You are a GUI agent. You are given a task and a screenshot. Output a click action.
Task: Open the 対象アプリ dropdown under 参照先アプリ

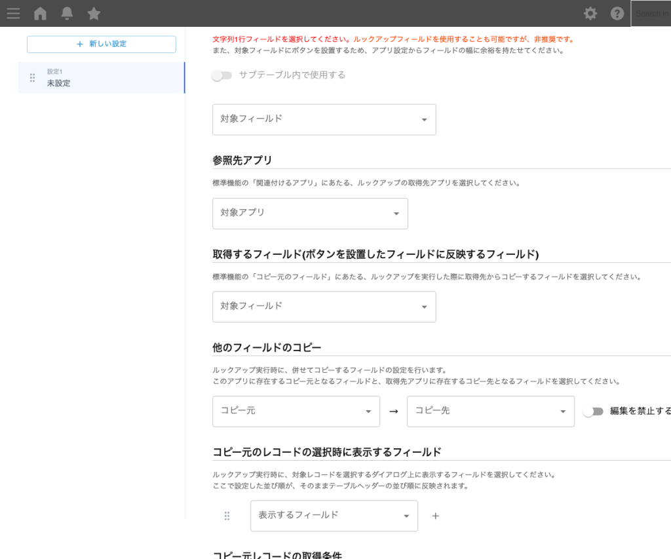310,213
